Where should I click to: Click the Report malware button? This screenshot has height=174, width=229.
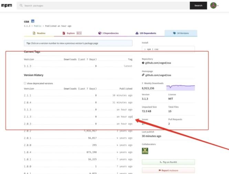(x=168, y=170)
